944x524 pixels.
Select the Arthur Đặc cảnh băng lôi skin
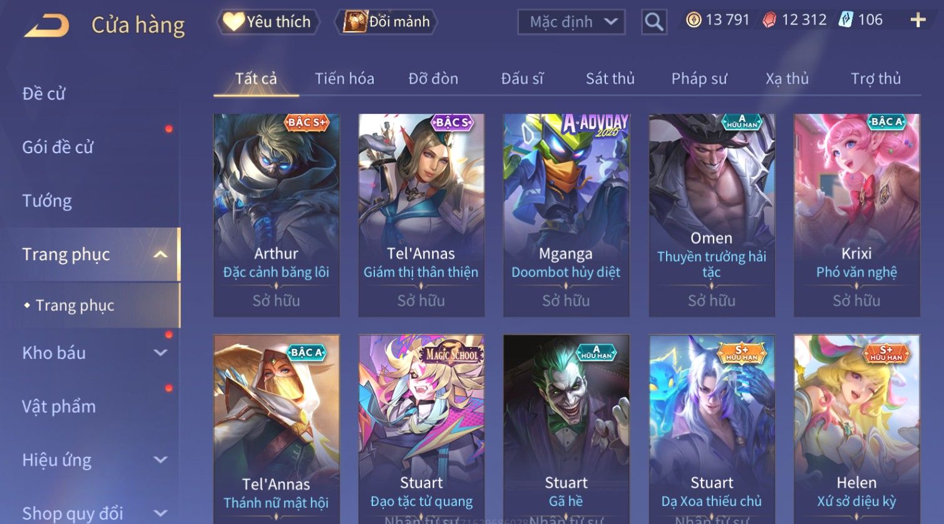pos(276,215)
